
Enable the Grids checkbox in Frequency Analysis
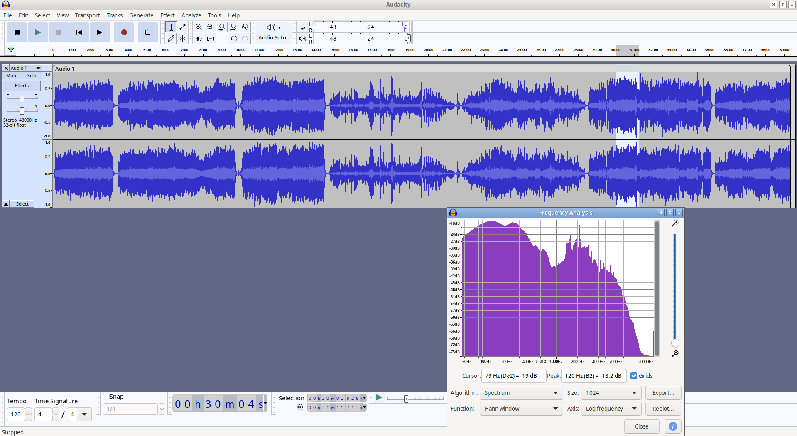tap(634, 376)
